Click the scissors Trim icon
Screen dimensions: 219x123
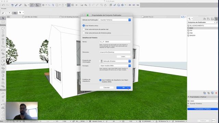click(82, 5)
